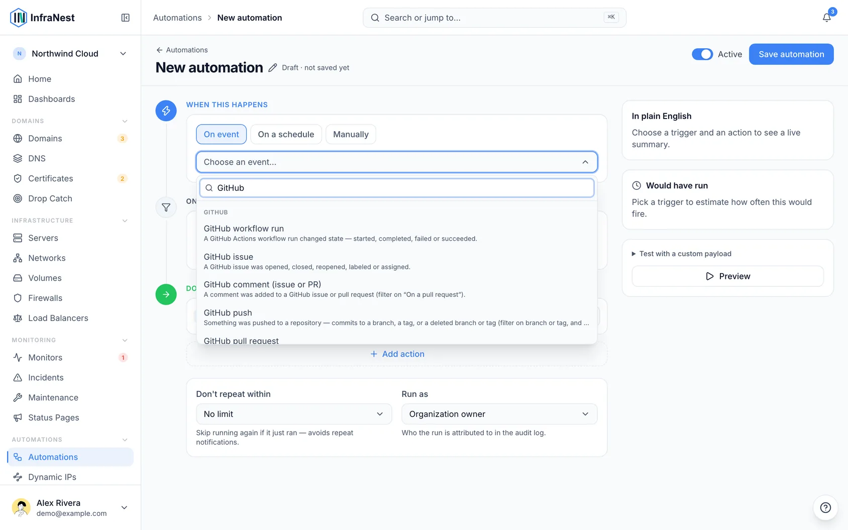Click the 'Draft · not saved yet' text
The height and width of the screenshot is (530, 848).
pos(315,68)
